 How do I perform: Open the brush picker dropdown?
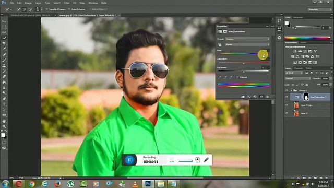click(x=39, y=9)
